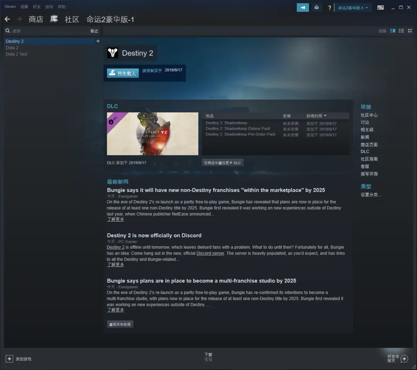Click the search magnifier icon
This screenshot has height=370, width=417.
pyautogui.click(x=7, y=31)
